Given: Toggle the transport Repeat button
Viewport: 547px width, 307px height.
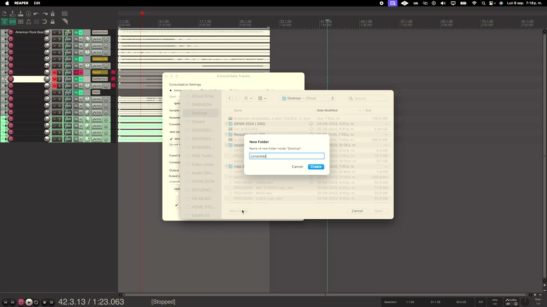Looking at the screenshot, I should click(x=36, y=302).
